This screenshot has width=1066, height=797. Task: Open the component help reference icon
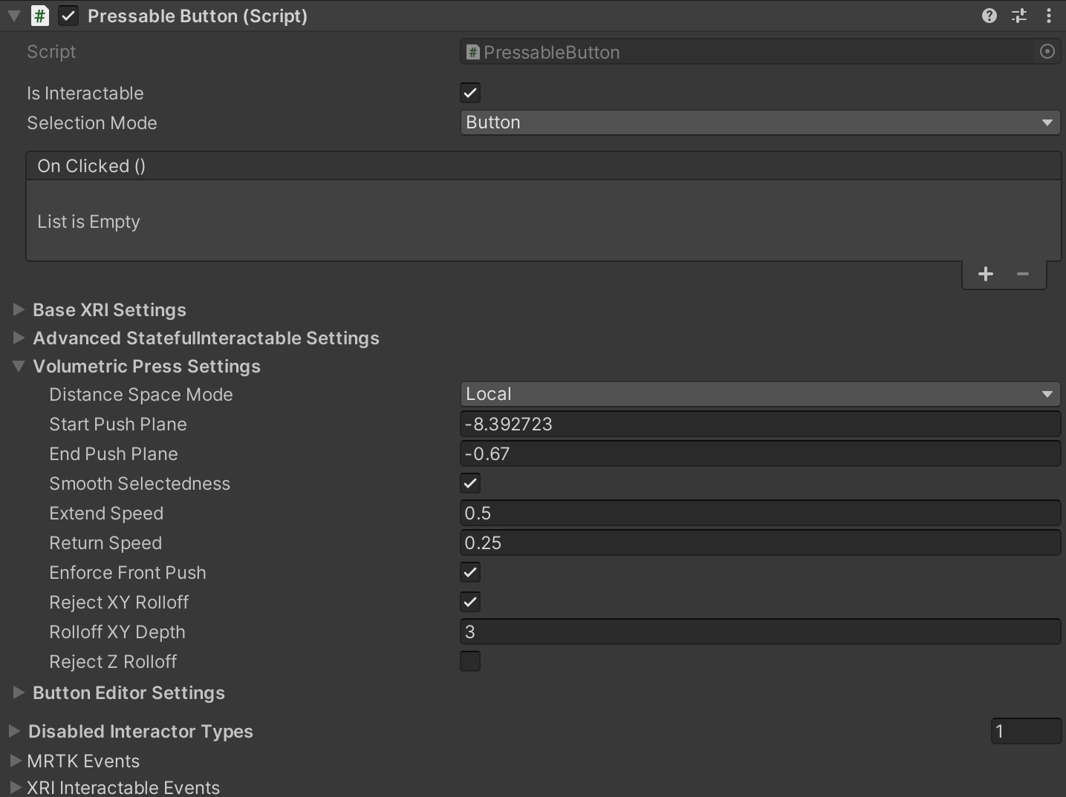989,16
